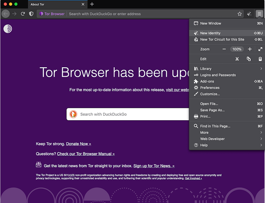Choose Save Page As...
Screen dimensions: 265x203
[227, 110]
